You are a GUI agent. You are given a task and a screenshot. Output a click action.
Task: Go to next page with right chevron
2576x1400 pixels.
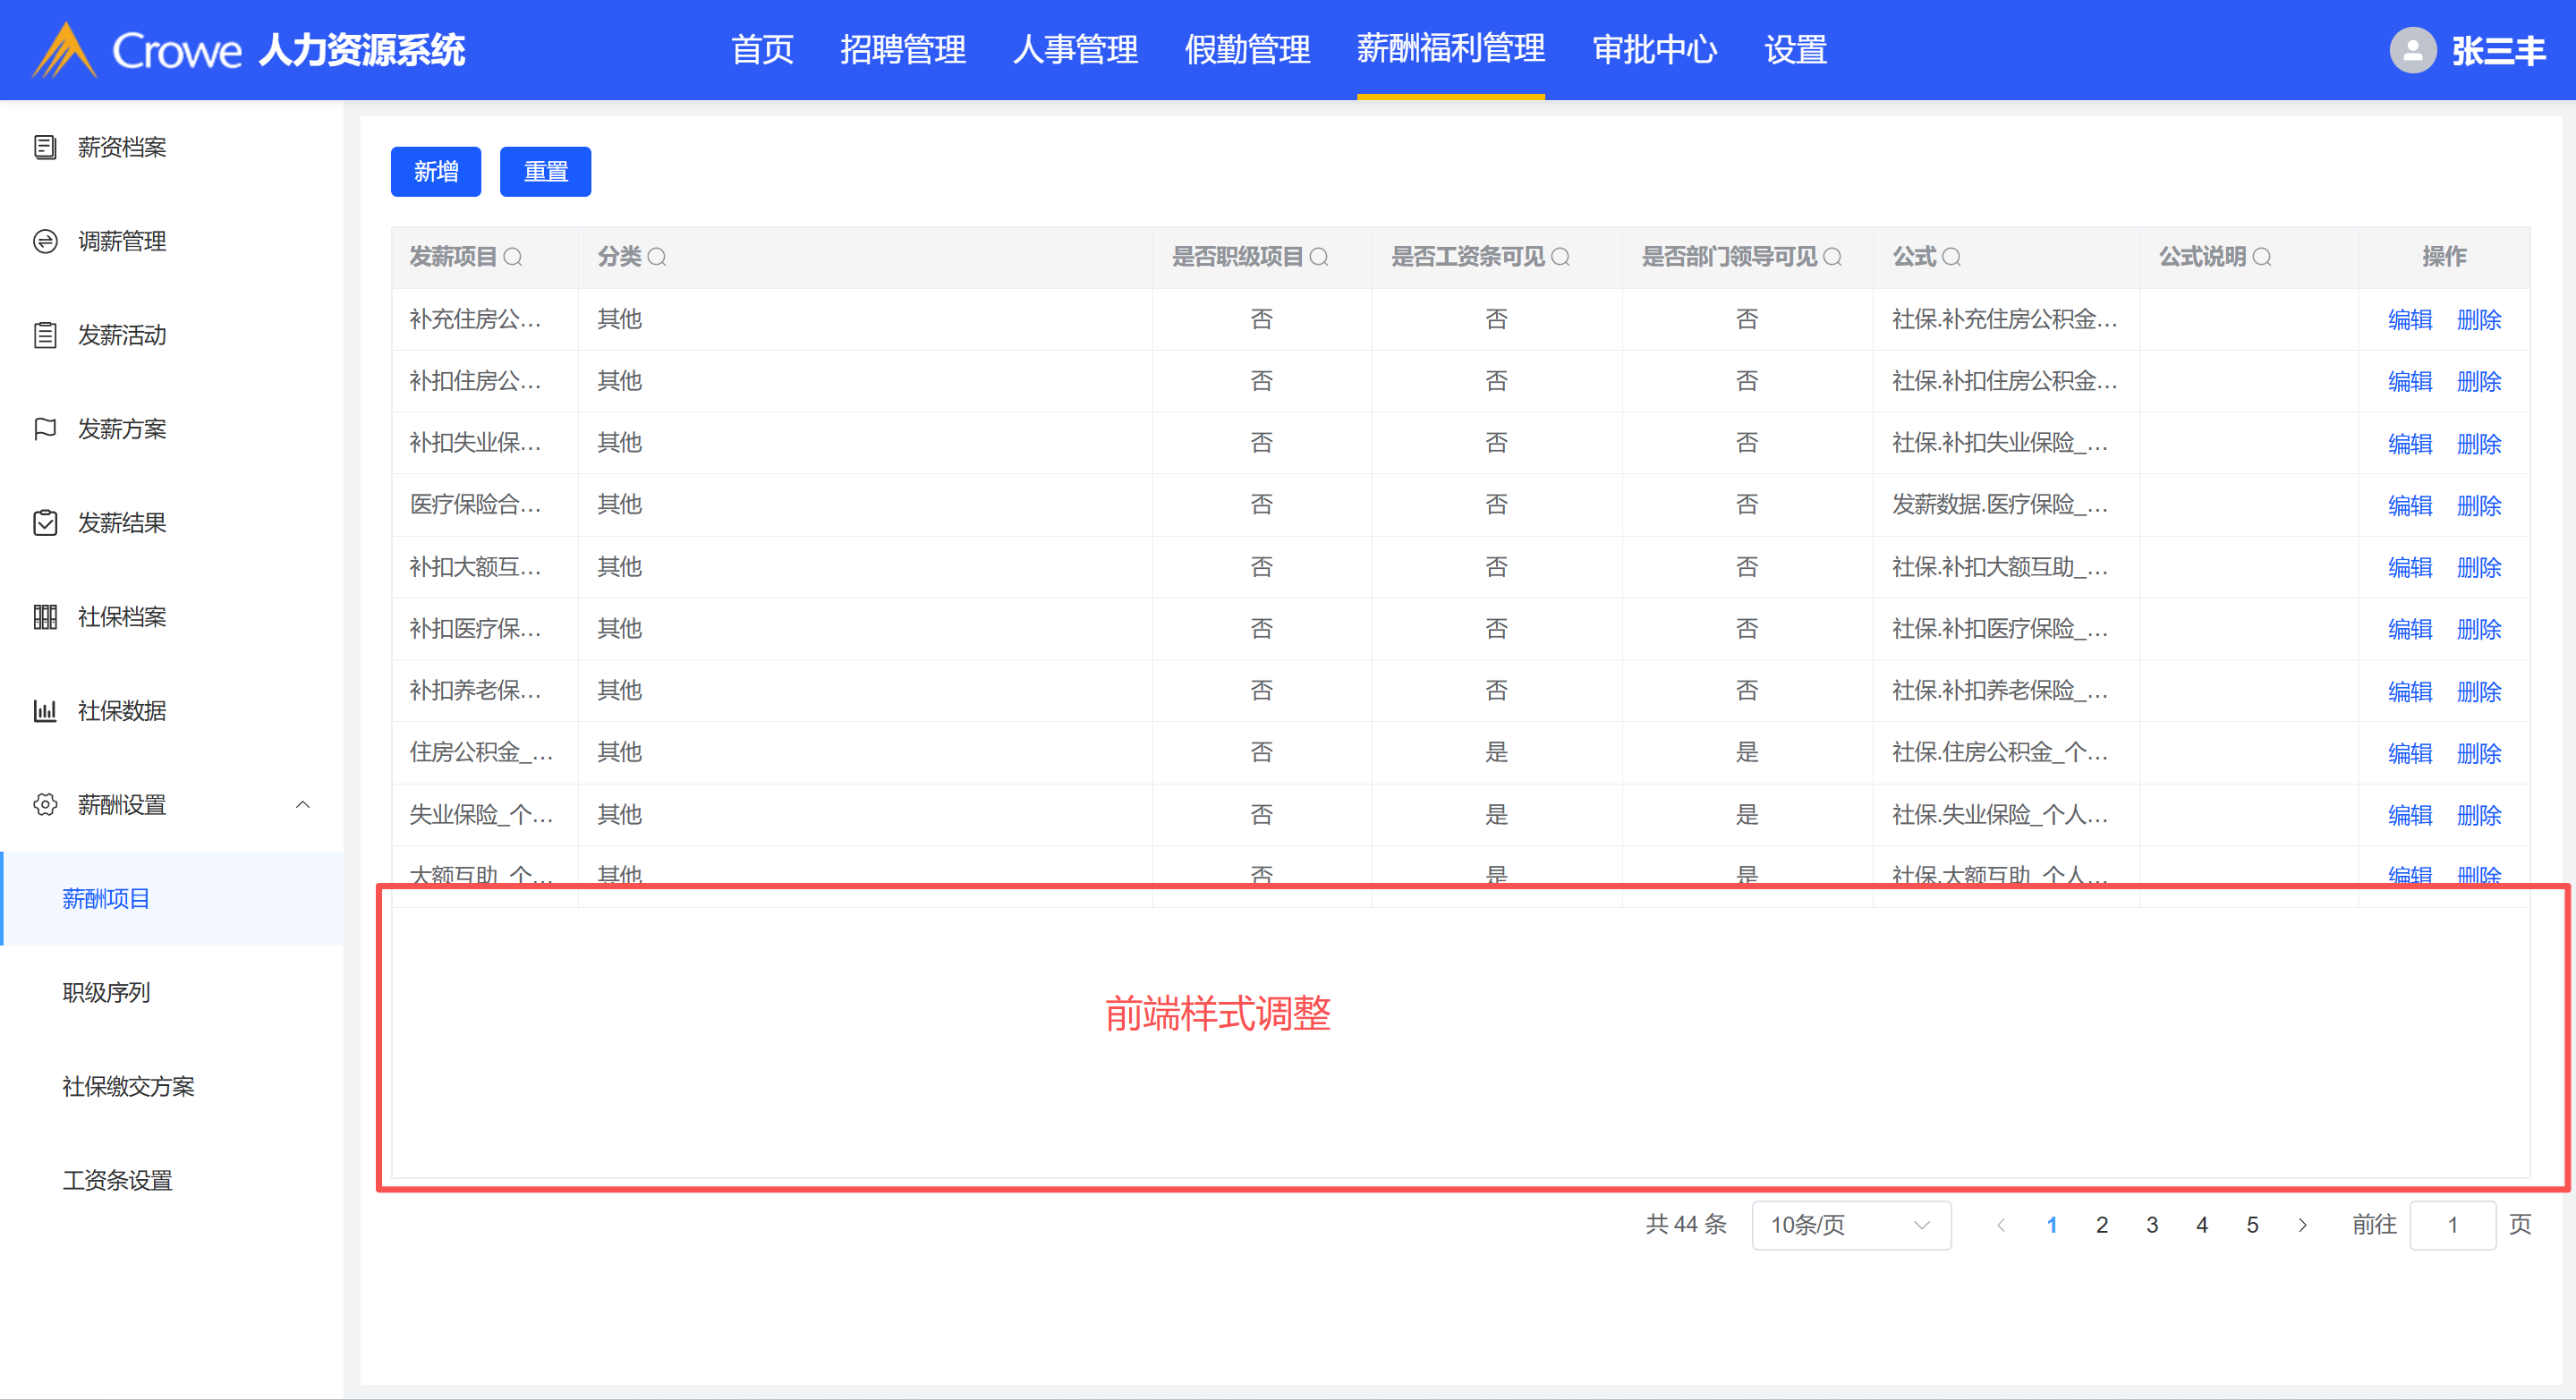(2302, 1225)
